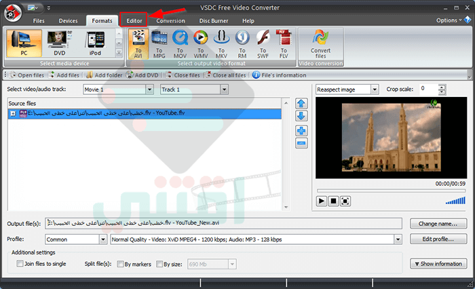Choose the To MOV output format

[x=180, y=44]
